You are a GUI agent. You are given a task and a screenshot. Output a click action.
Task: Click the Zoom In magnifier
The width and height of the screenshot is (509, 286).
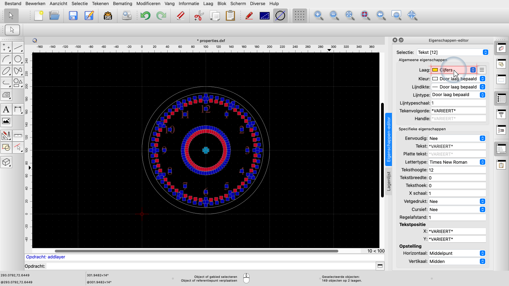(x=318, y=16)
